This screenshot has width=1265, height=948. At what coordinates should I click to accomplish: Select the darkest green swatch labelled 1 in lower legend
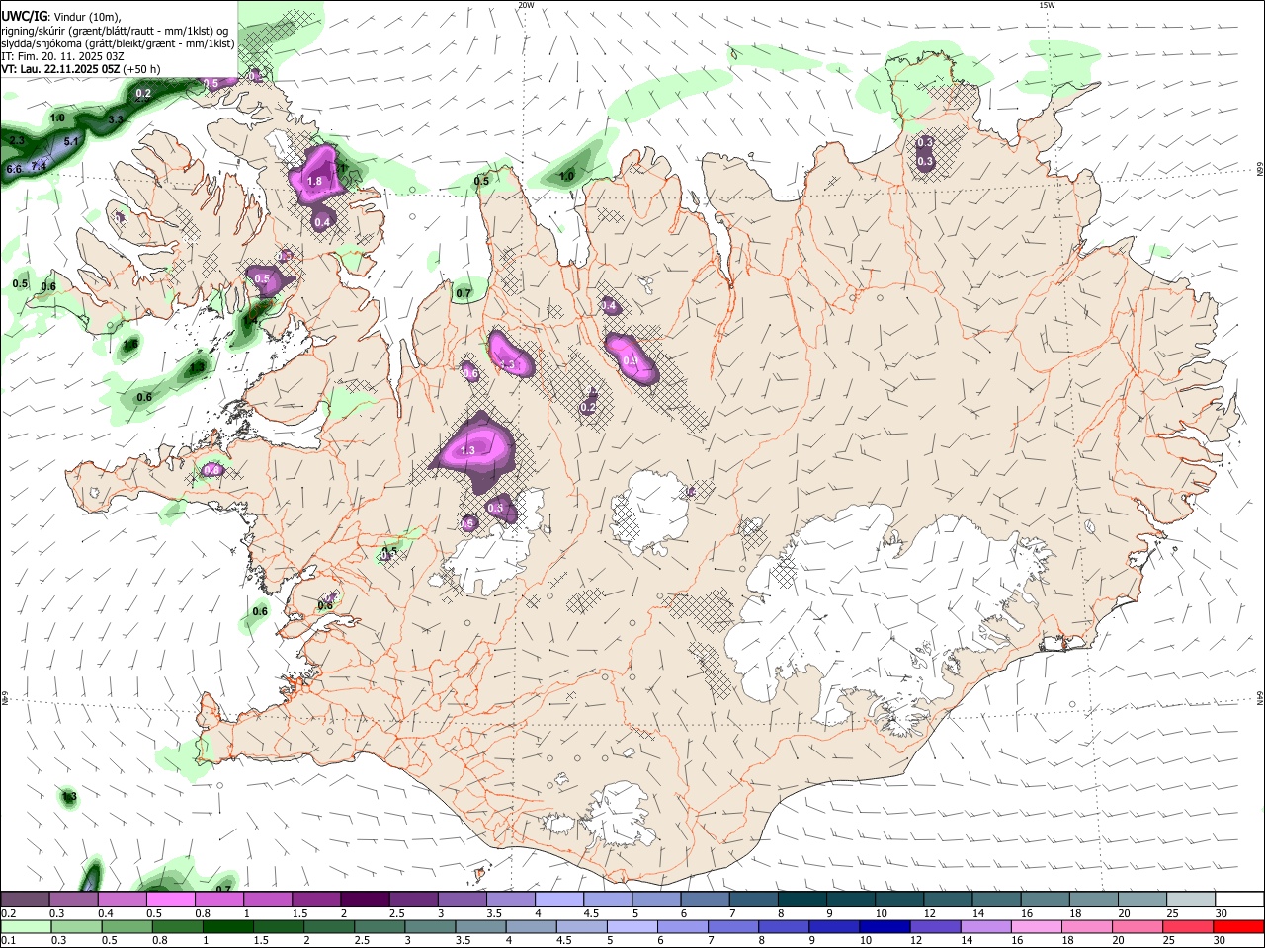[x=229, y=927]
